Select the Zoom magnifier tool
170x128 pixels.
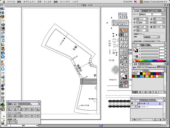click(x=126, y=69)
